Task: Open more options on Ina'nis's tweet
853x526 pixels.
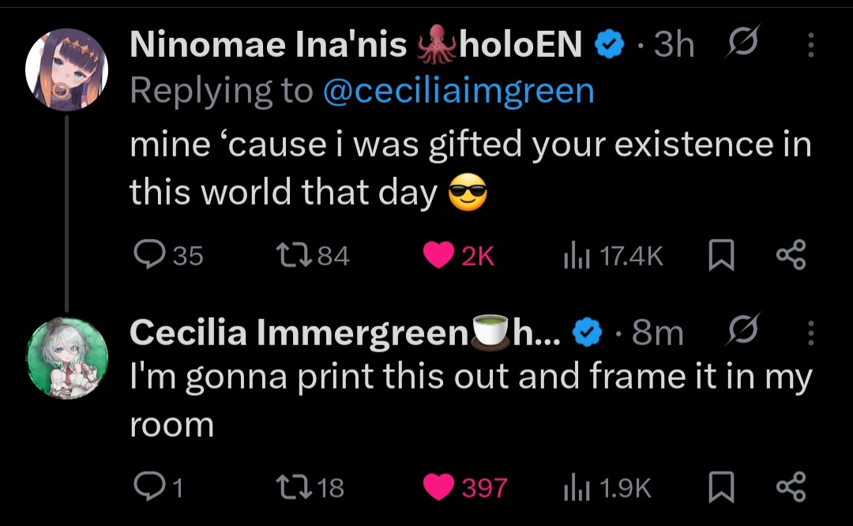Action: click(810, 44)
